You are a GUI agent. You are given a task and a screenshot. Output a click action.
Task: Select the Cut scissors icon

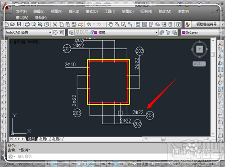[x=55, y=24]
